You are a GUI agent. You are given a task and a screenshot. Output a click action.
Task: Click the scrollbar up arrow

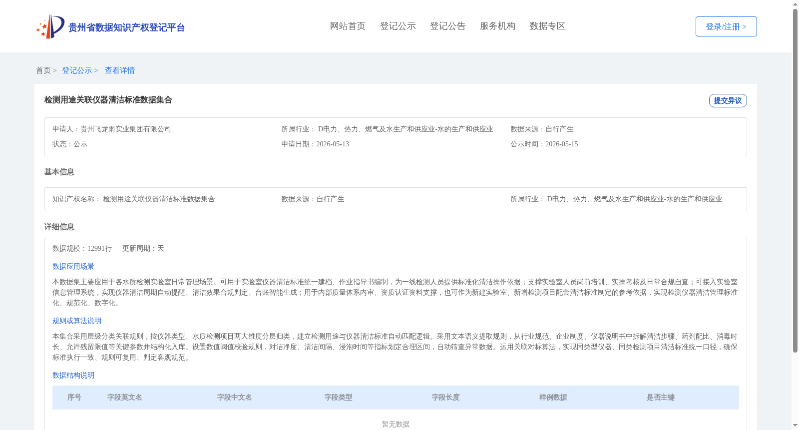pyautogui.click(x=796, y=4)
